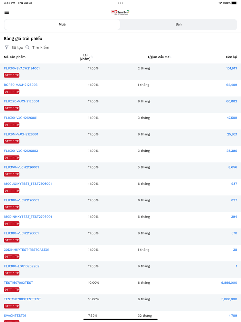Viewport: 241px width, 322px height.
Task: Open bond FLIX90-VJCH2126001
Action: point(21,118)
